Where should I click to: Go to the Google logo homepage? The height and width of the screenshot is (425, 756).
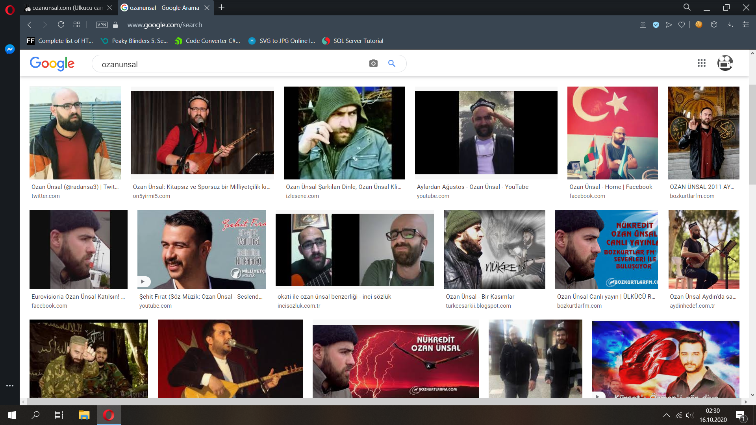(52, 63)
